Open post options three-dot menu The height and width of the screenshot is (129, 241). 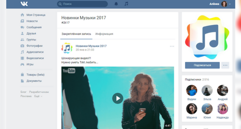coord(172,46)
